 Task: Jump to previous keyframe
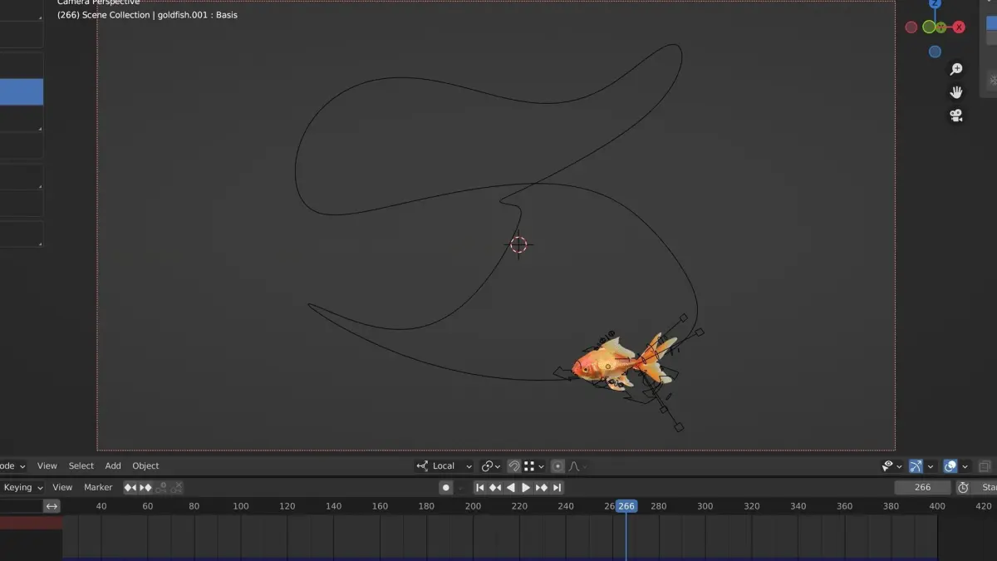495,488
